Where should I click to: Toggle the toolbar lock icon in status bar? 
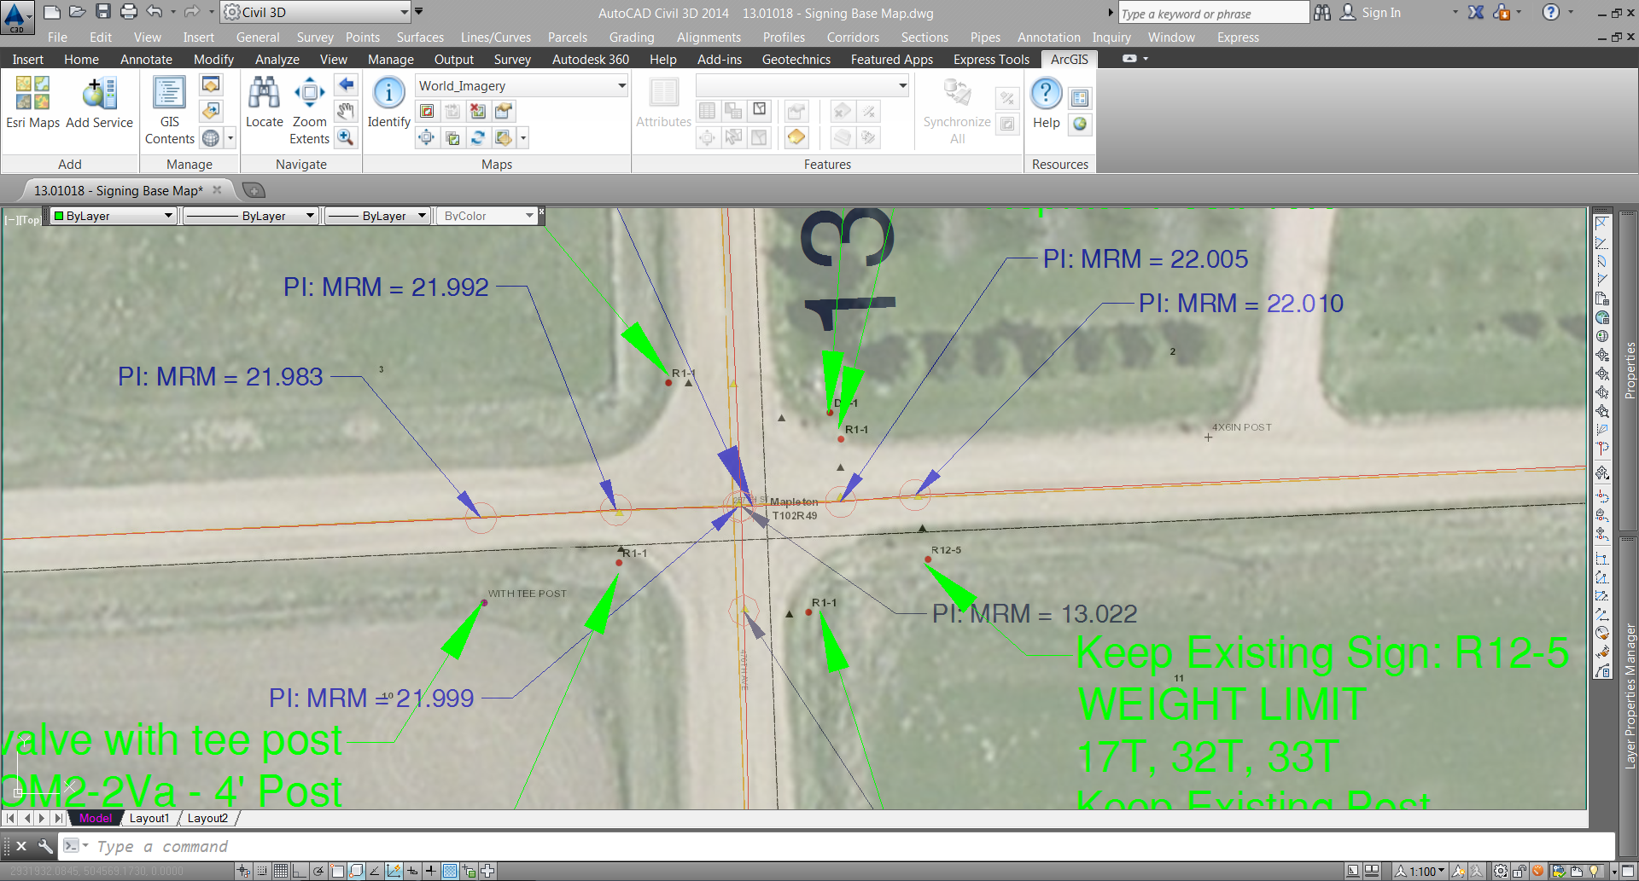tap(1519, 871)
